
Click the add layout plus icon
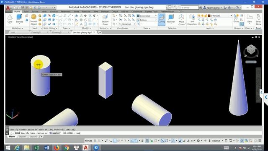point(41,137)
